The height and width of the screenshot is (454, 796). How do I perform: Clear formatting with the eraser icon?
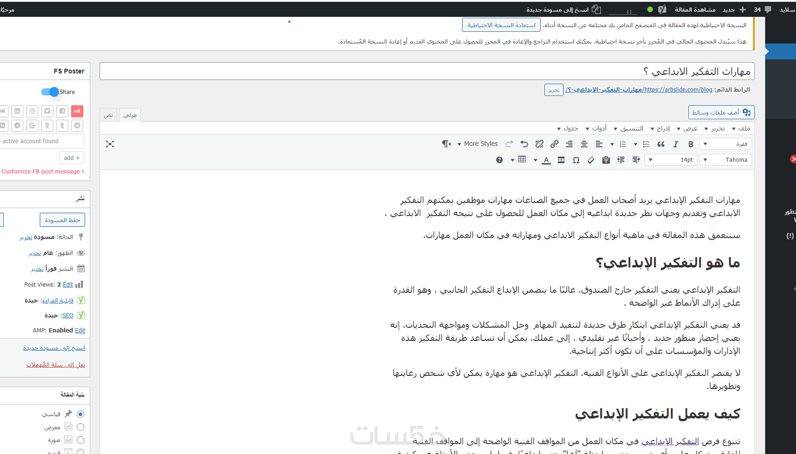[x=591, y=160]
